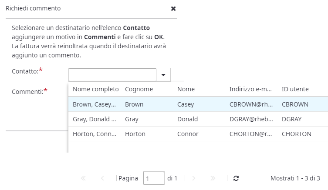The image size is (328, 190).
Task: Open the Contatto dropdown arrow
Action: (163, 75)
